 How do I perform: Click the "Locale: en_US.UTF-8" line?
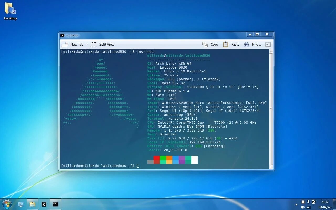[167, 150]
